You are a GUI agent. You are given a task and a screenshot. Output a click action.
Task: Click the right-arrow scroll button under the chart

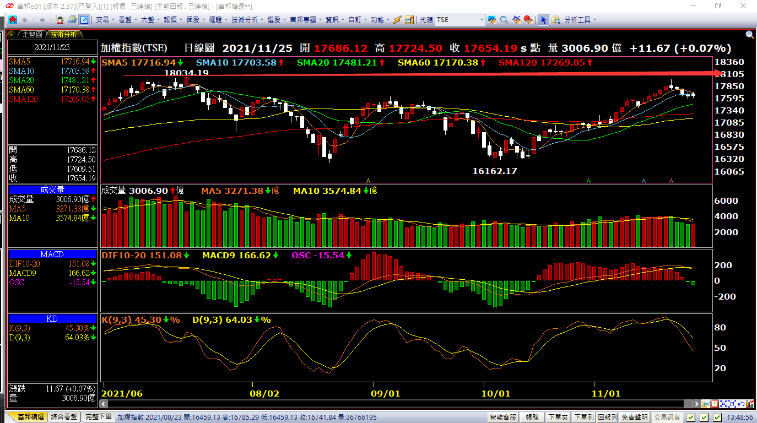[x=698, y=404]
